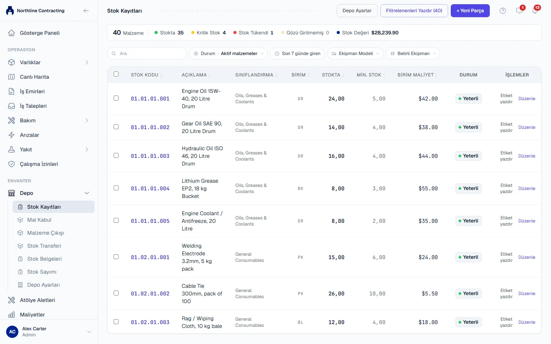
Task: Open Malzeme Çıkışı page
Action: [x=54, y=233]
